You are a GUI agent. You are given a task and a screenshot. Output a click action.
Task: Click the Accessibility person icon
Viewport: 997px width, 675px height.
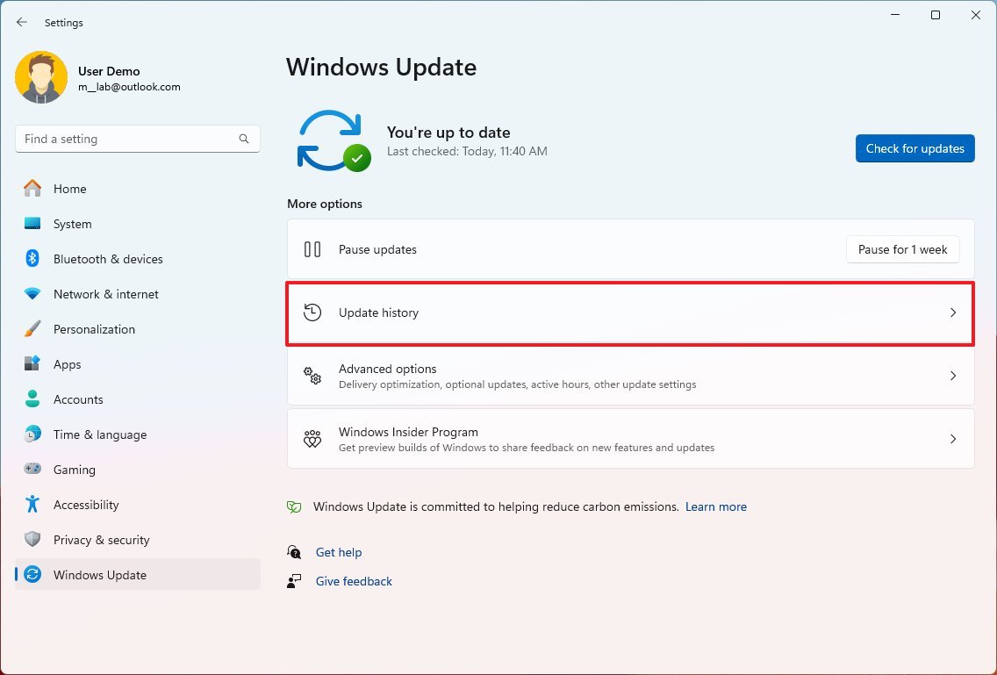tap(32, 505)
